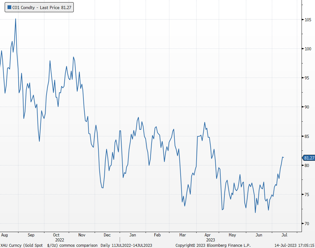This screenshot has height=248, width=315.
Task: Click the 90 y-axis label
Action: click(307, 107)
